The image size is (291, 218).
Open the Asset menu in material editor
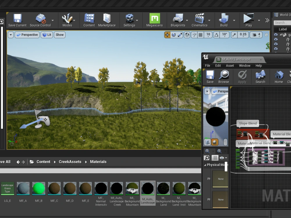pyautogui.click(x=230, y=65)
